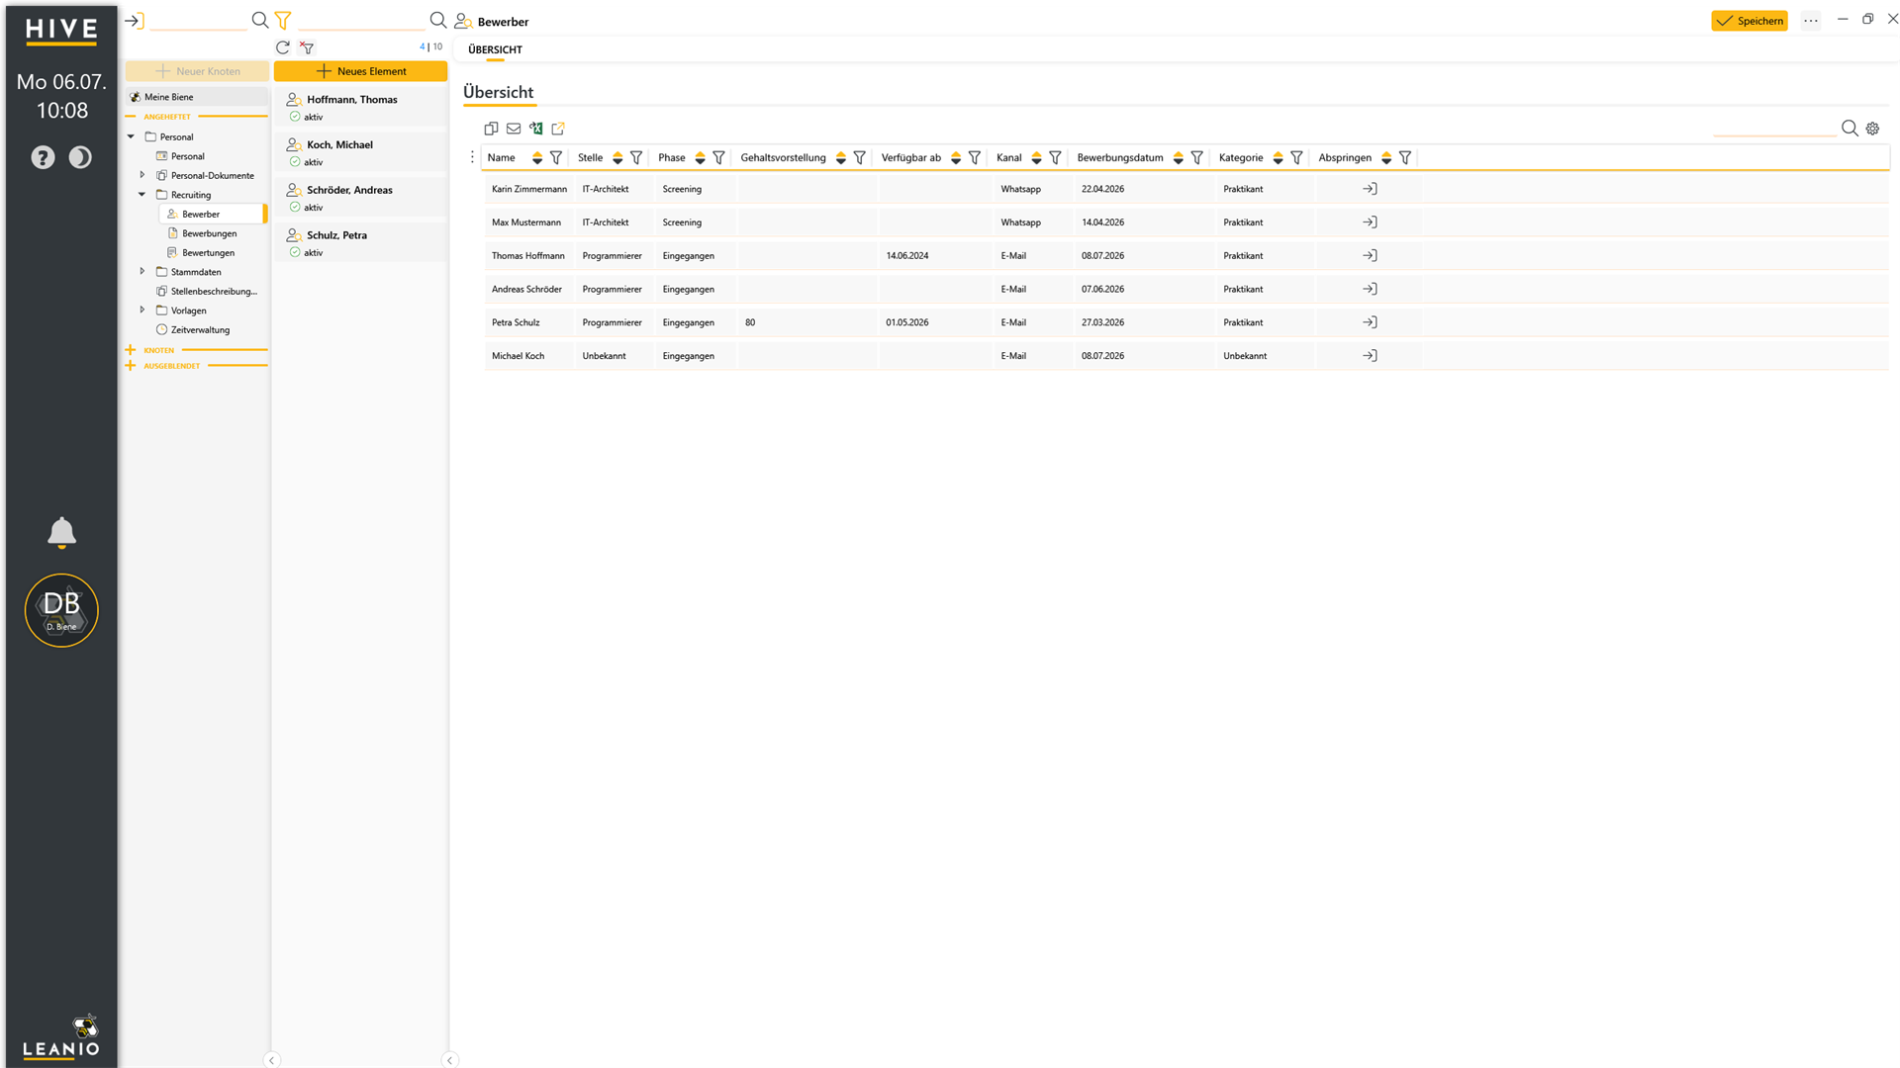Open table settings gear icon
The width and height of the screenshot is (1900, 1068).
tap(1872, 129)
